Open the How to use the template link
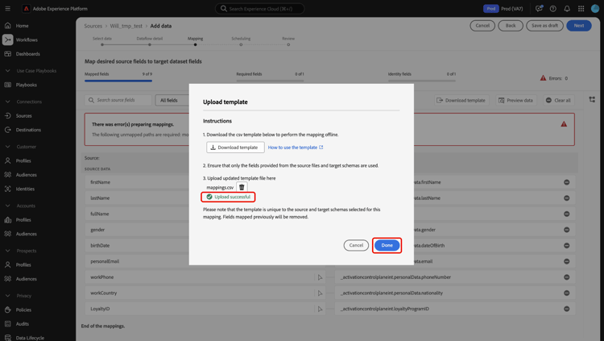The height and width of the screenshot is (341, 604). [x=296, y=148]
